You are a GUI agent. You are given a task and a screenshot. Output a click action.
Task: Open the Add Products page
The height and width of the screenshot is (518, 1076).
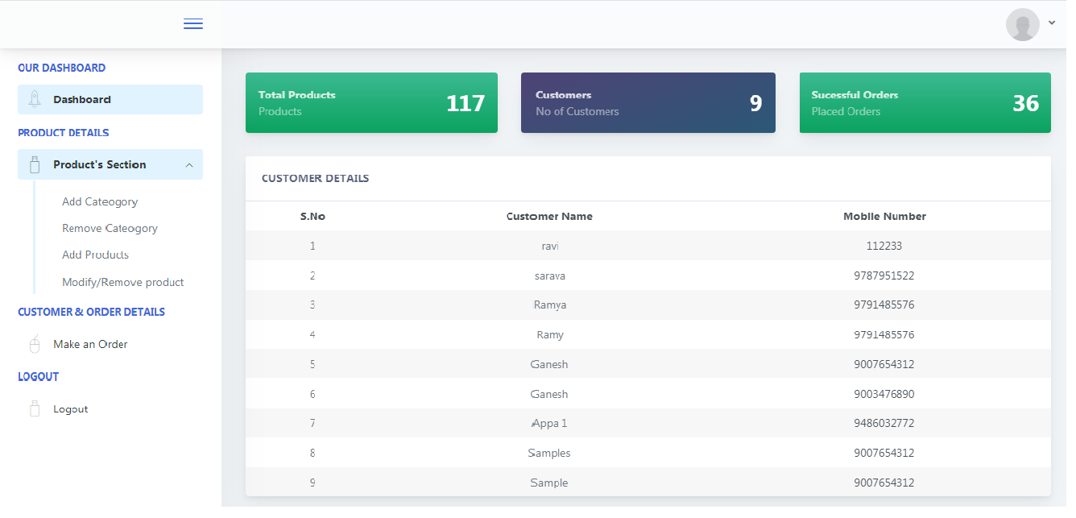(x=95, y=255)
